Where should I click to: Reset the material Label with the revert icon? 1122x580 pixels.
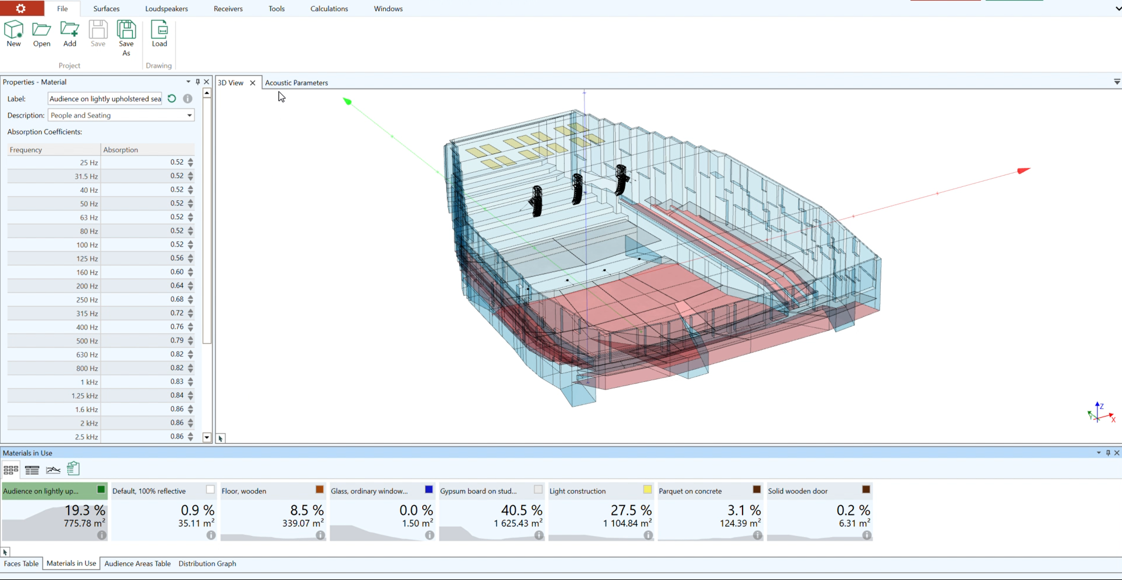tap(171, 98)
